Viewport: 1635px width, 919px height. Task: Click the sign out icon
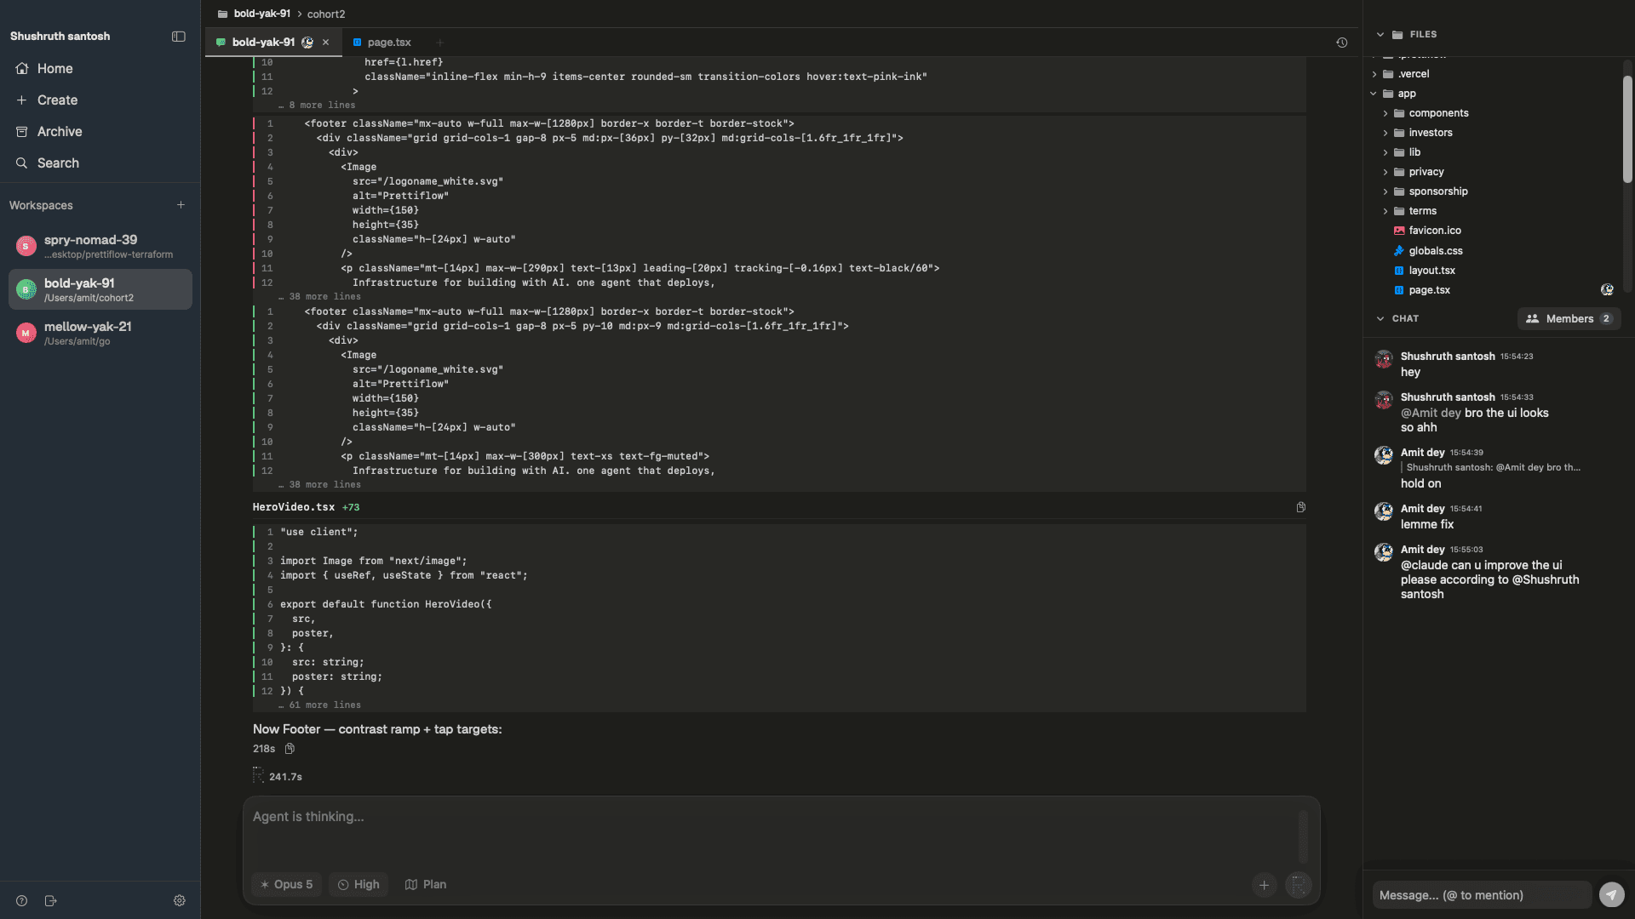(x=51, y=901)
